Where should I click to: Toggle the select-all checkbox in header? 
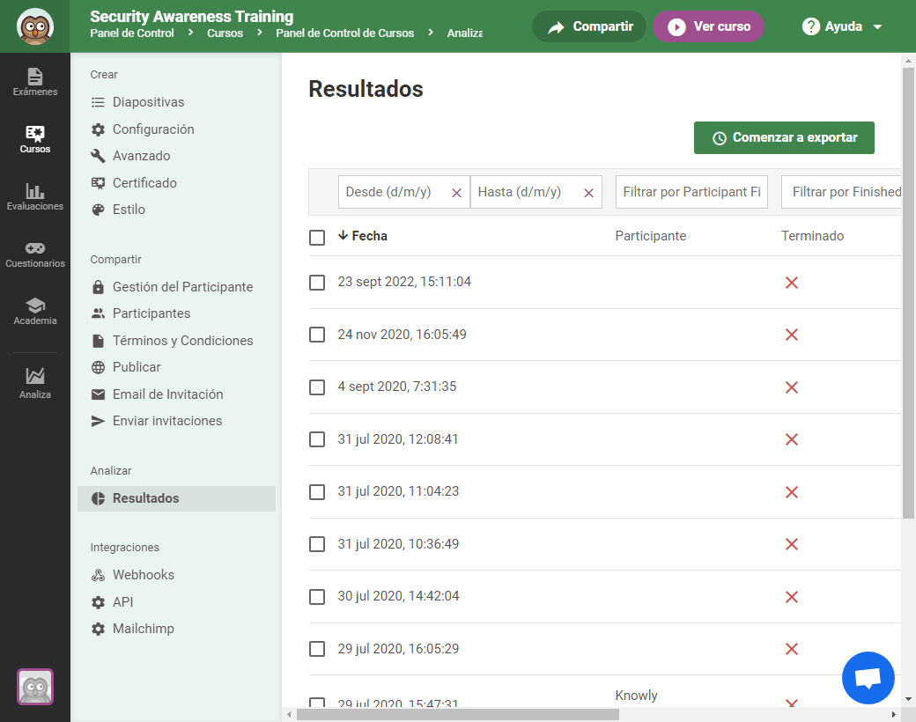click(x=317, y=238)
